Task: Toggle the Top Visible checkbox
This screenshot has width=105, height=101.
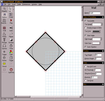Action: pyautogui.click(x=86, y=21)
